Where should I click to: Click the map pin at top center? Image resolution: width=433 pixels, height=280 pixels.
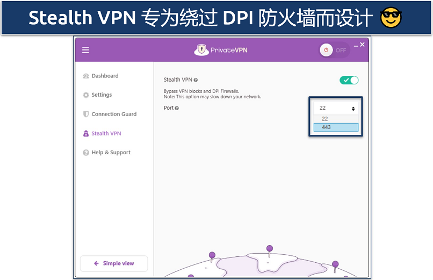click(270, 251)
